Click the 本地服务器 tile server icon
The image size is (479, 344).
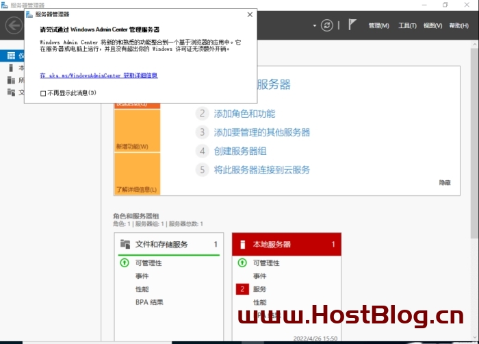tap(242, 244)
